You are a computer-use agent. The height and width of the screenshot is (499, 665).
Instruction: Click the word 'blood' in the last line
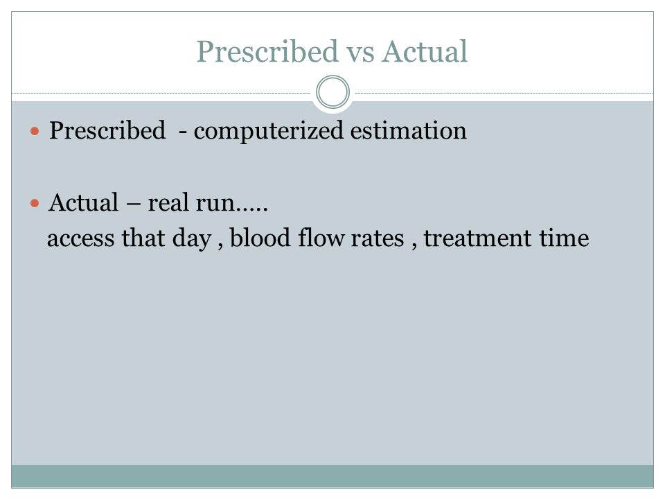(260, 238)
